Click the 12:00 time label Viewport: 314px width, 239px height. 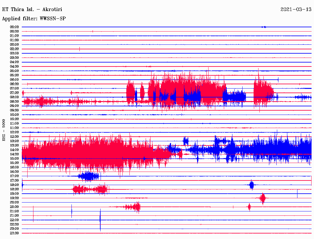coord(14,132)
